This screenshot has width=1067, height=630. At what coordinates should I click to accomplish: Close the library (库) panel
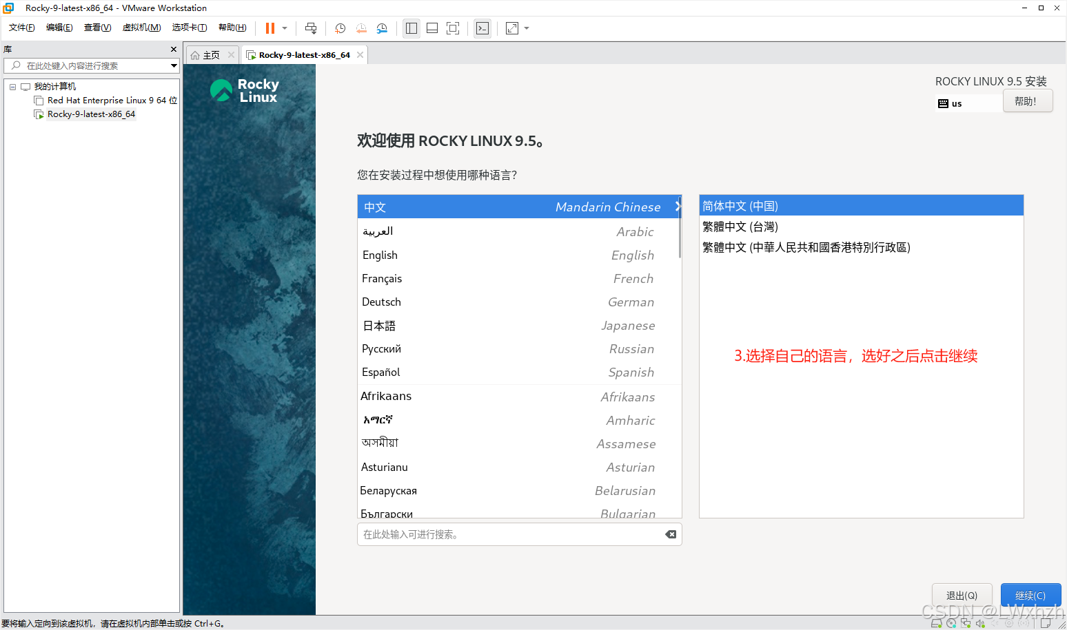(x=174, y=50)
